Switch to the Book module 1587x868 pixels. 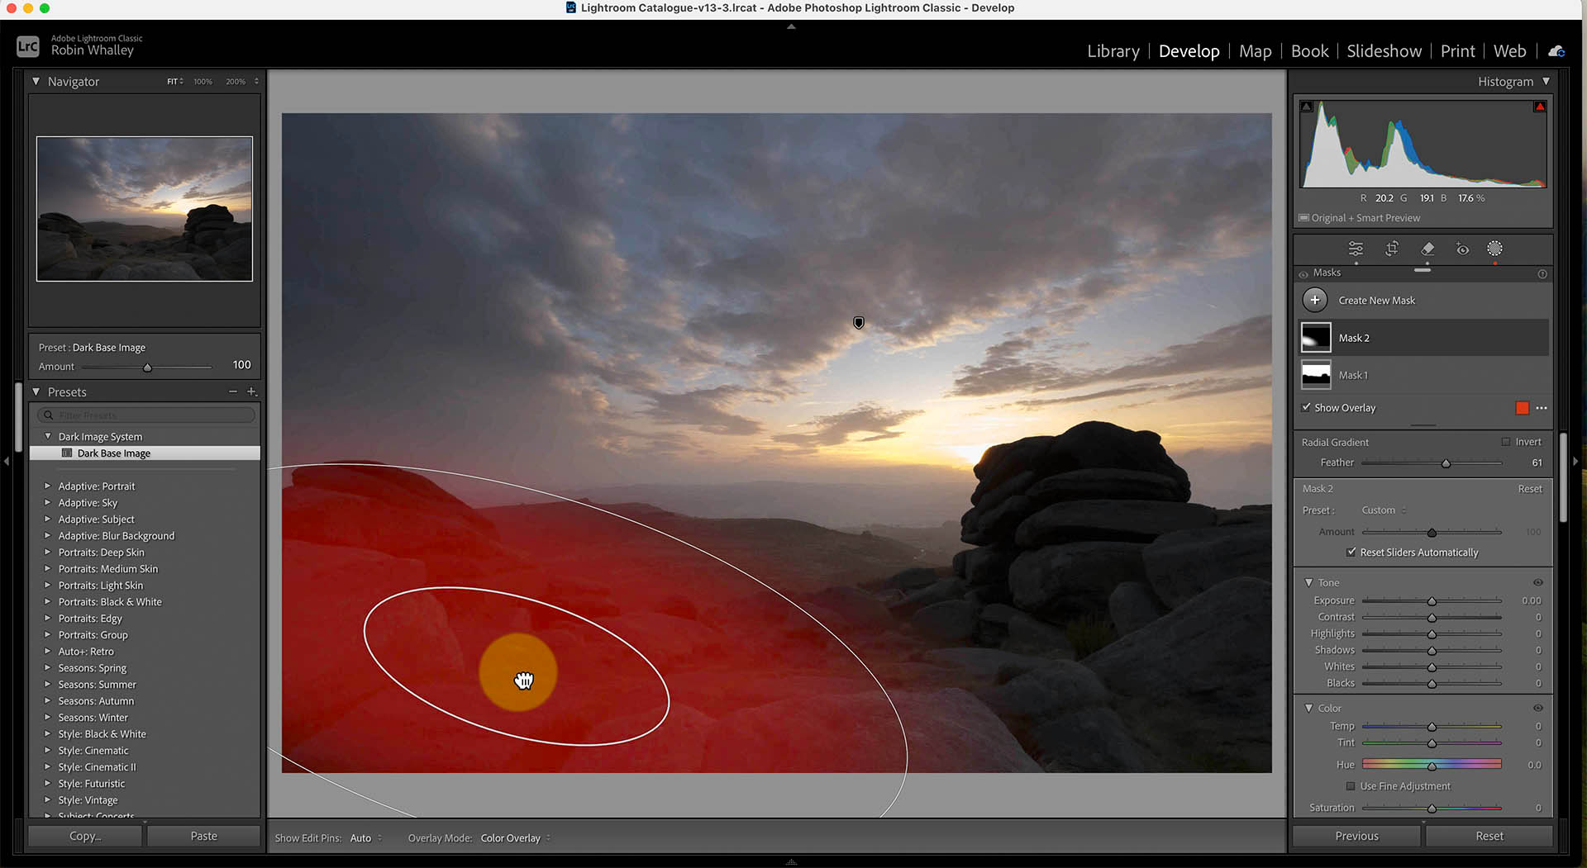coord(1309,51)
